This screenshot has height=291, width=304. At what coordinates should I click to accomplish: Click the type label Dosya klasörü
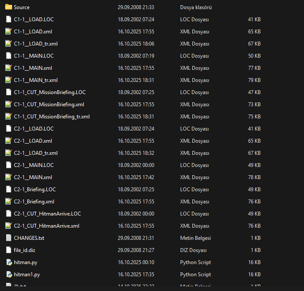(196, 7)
